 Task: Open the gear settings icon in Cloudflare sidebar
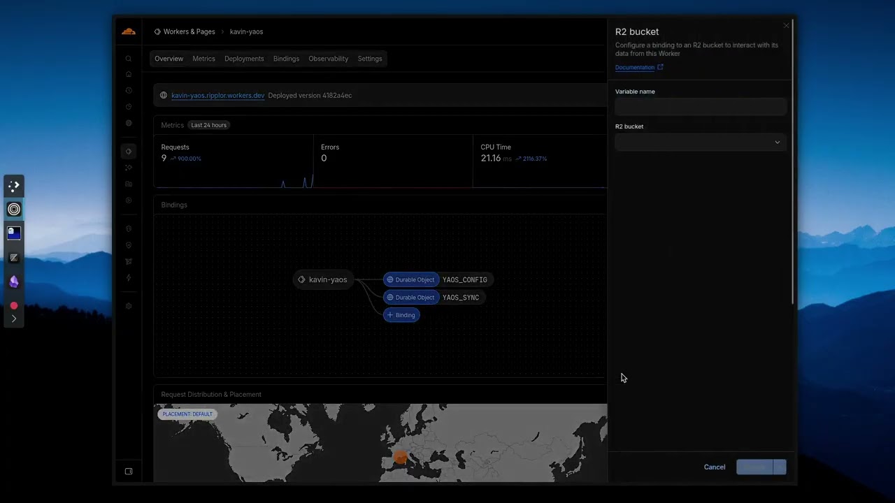click(x=129, y=306)
